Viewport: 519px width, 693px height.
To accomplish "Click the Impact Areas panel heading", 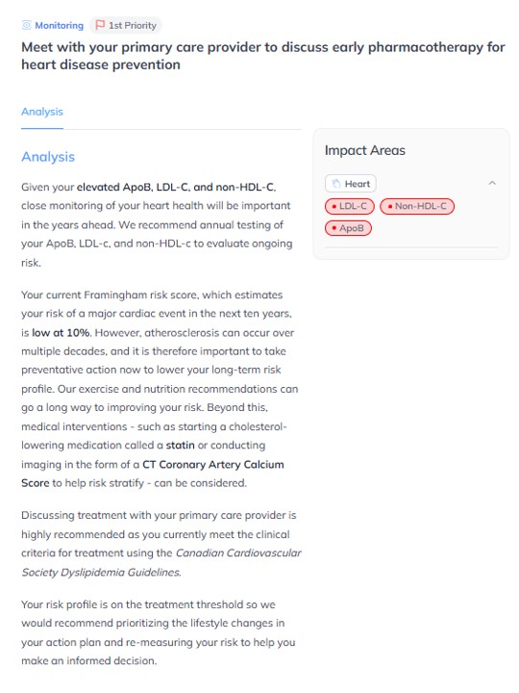I will click(x=365, y=151).
